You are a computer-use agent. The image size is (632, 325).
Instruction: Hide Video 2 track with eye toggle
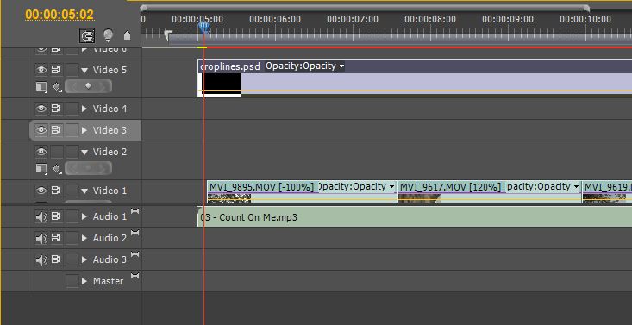tap(41, 152)
